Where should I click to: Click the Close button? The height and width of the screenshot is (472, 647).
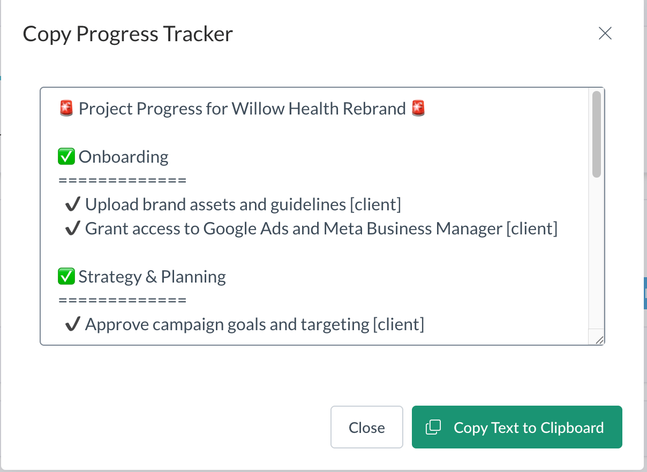(x=367, y=427)
